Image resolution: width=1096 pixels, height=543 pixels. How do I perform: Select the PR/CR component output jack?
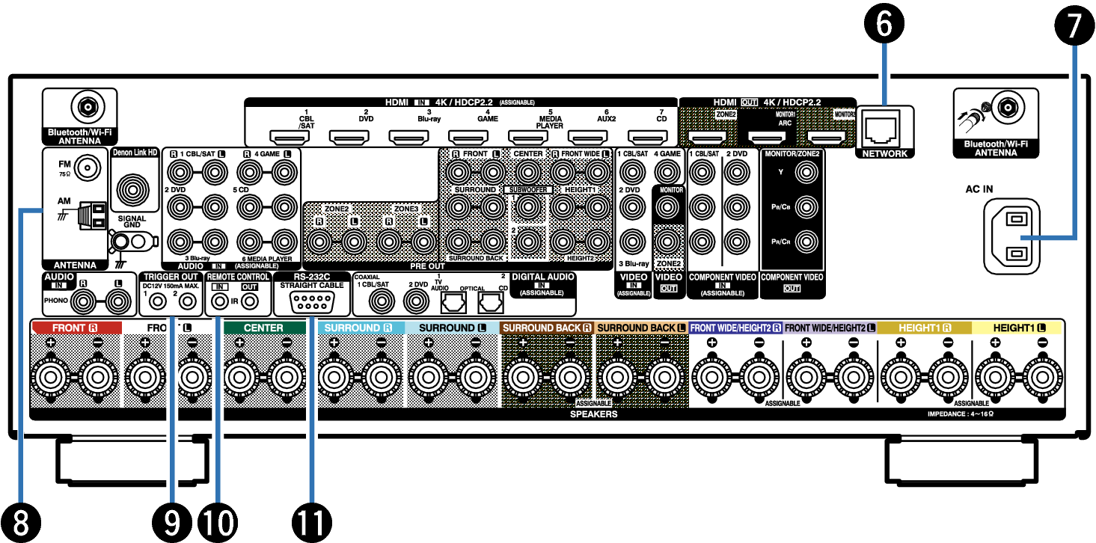point(806,241)
